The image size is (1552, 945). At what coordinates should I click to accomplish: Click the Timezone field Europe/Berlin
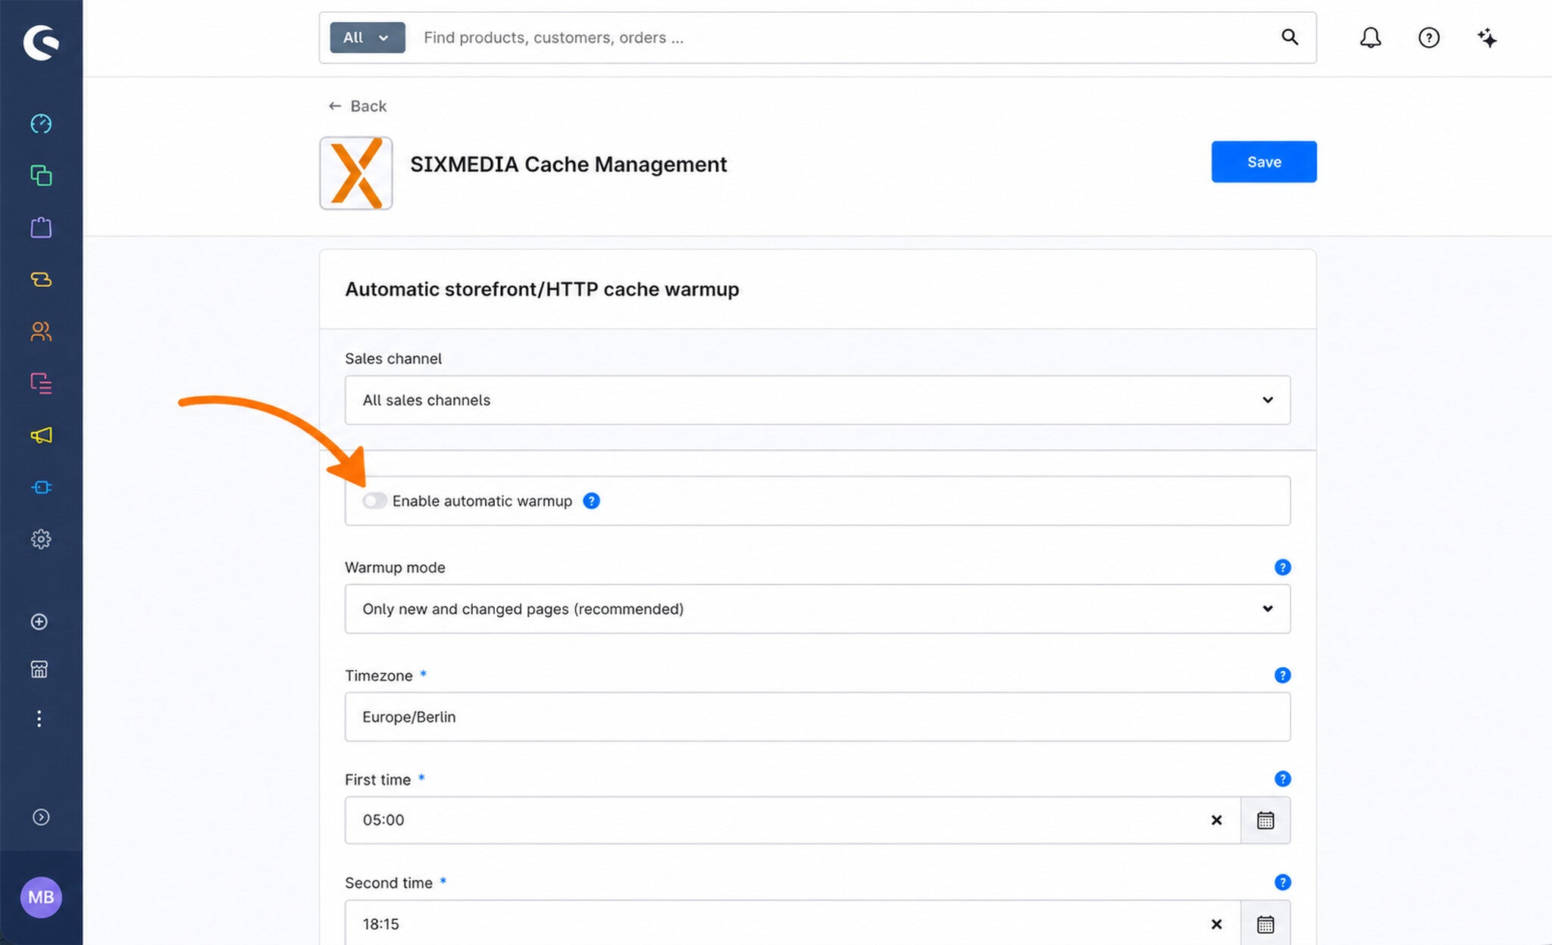click(x=817, y=716)
